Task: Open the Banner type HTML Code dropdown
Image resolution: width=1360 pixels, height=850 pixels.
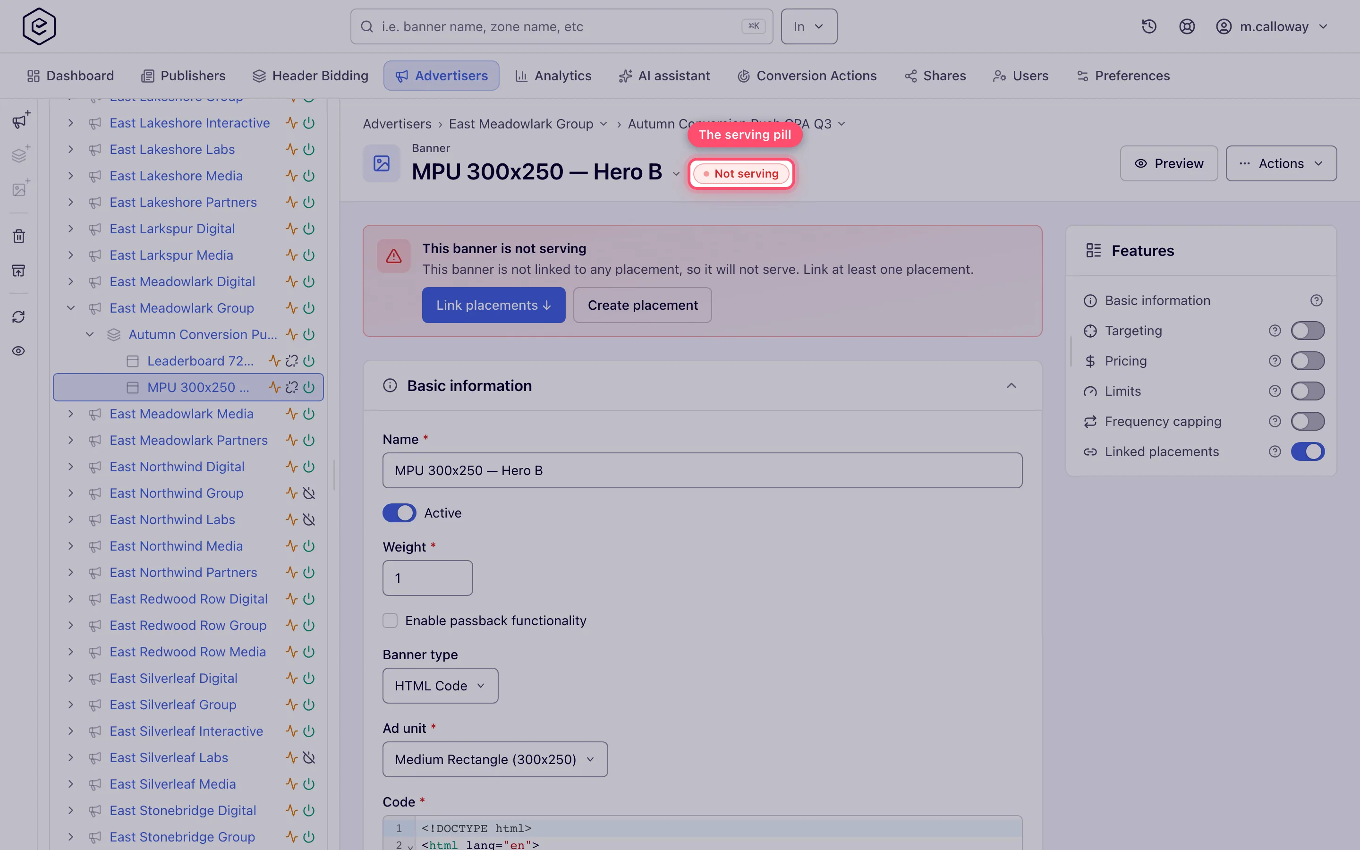Action: 440,686
